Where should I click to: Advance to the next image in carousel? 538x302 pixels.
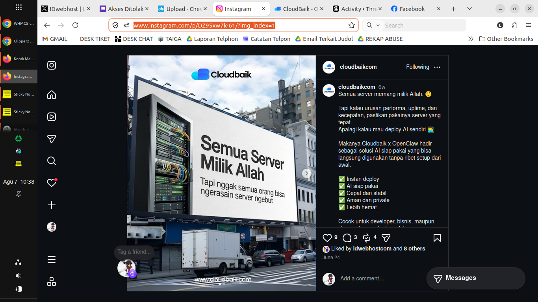coord(307,173)
